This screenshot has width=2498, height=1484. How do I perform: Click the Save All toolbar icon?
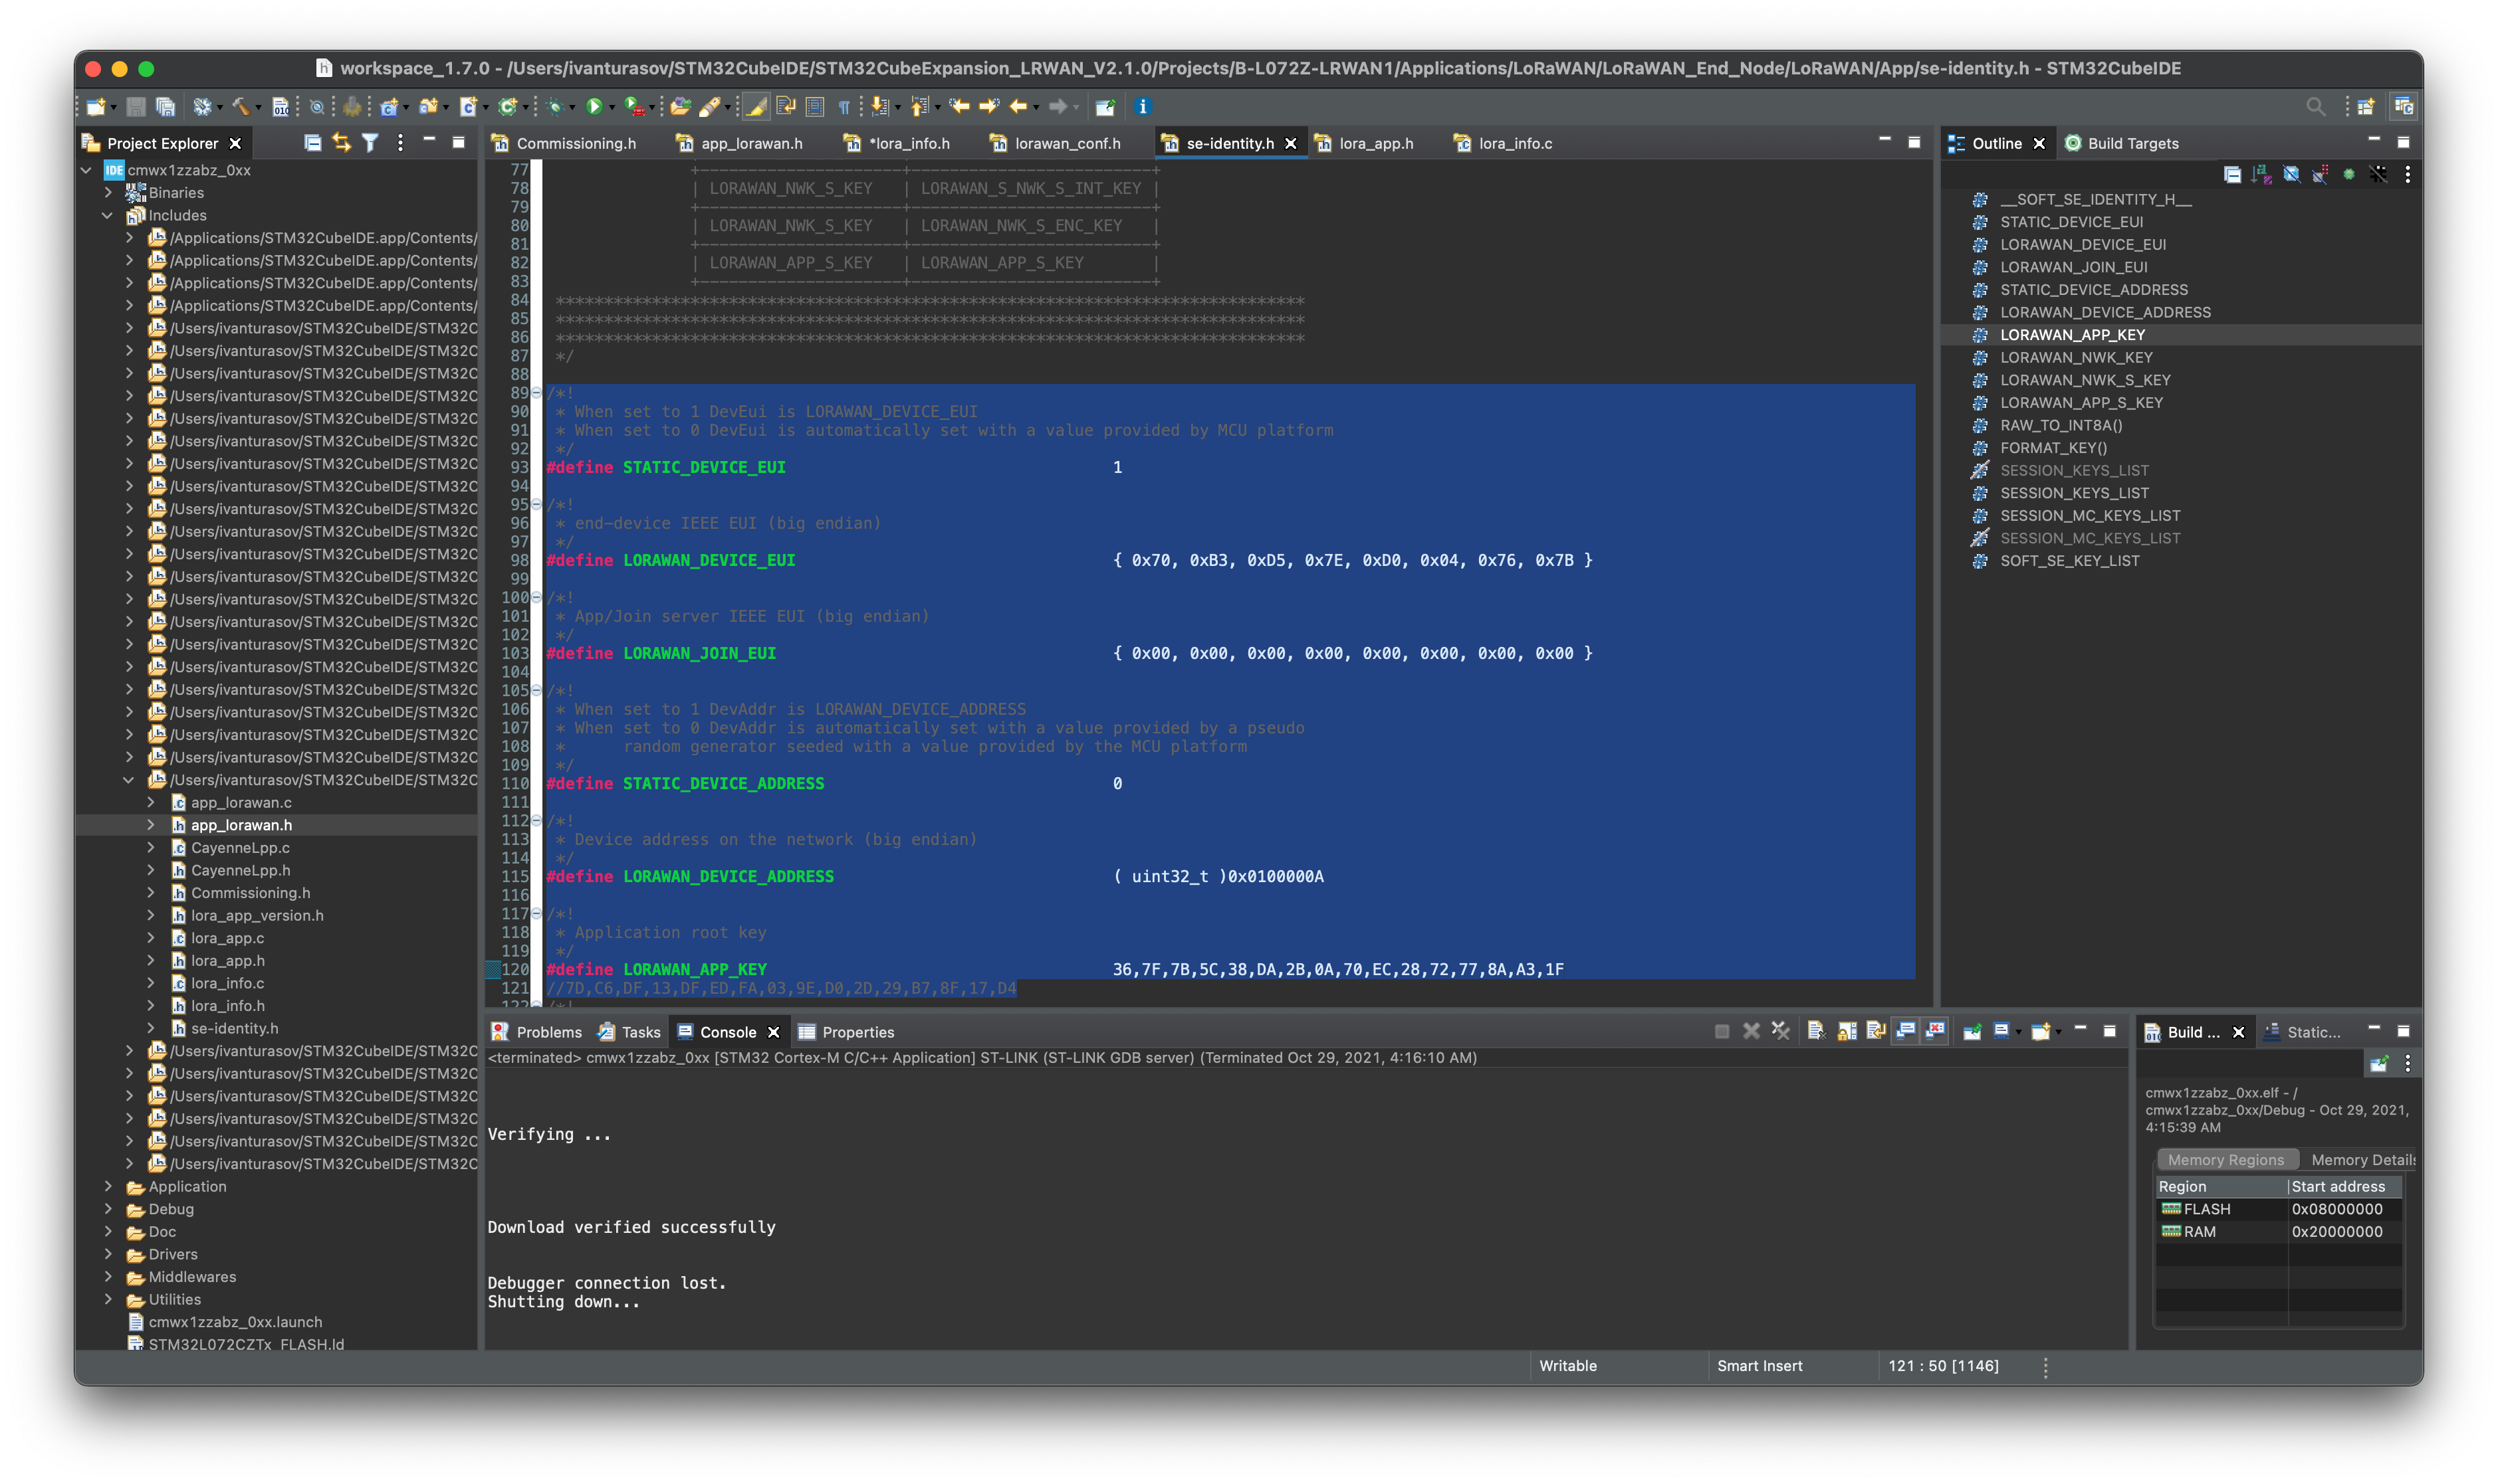165,106
